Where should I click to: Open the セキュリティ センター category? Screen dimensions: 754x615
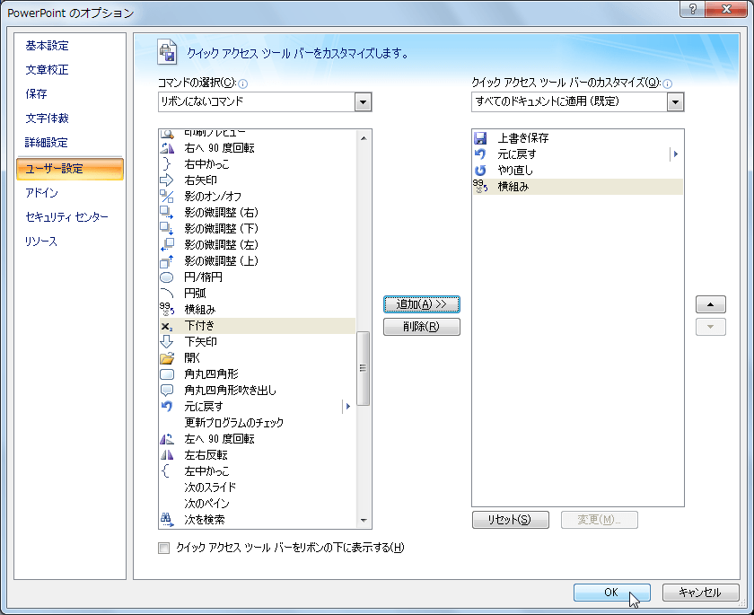tap(66, 217)
